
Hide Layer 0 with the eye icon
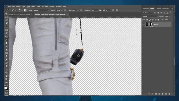coord(143,24)
